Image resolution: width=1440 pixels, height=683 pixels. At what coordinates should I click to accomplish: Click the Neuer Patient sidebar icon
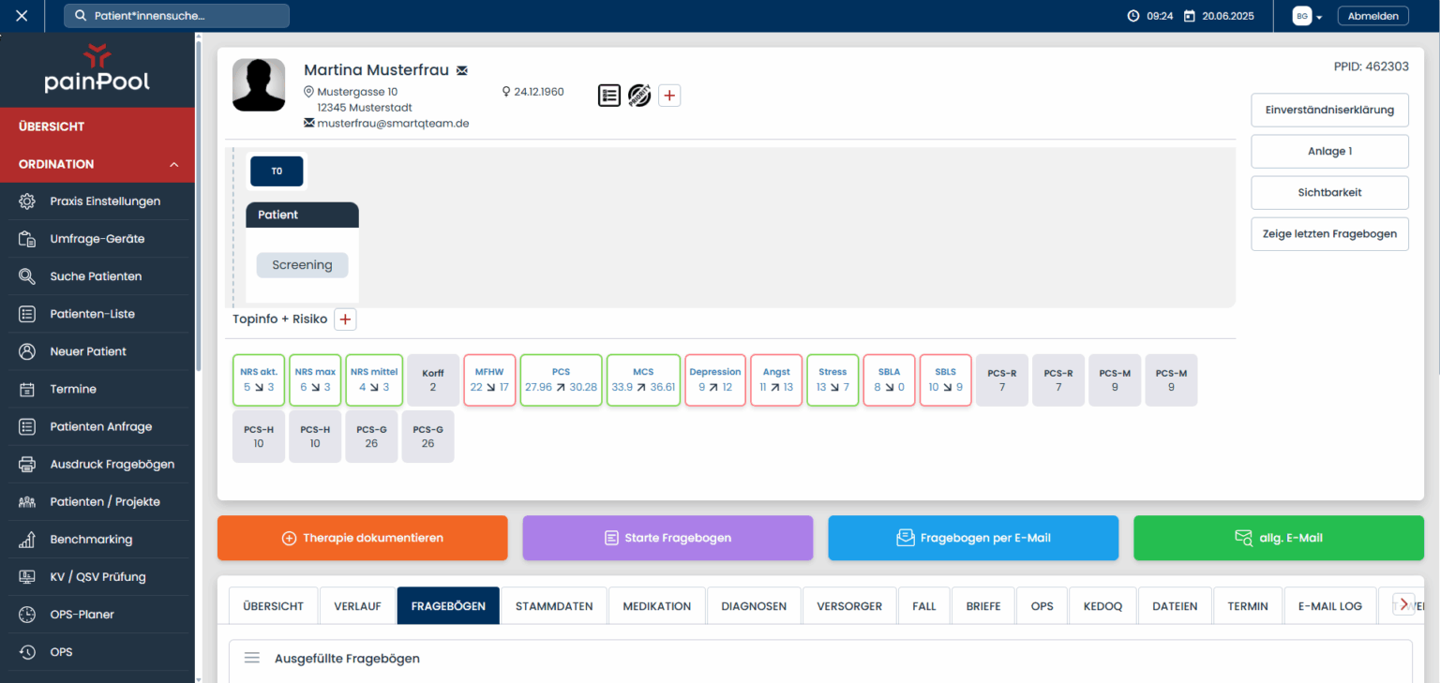coord(27,351)
